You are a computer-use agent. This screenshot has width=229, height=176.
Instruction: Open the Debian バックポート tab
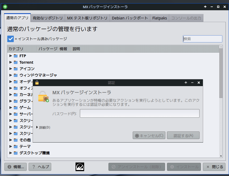[130, 18]
